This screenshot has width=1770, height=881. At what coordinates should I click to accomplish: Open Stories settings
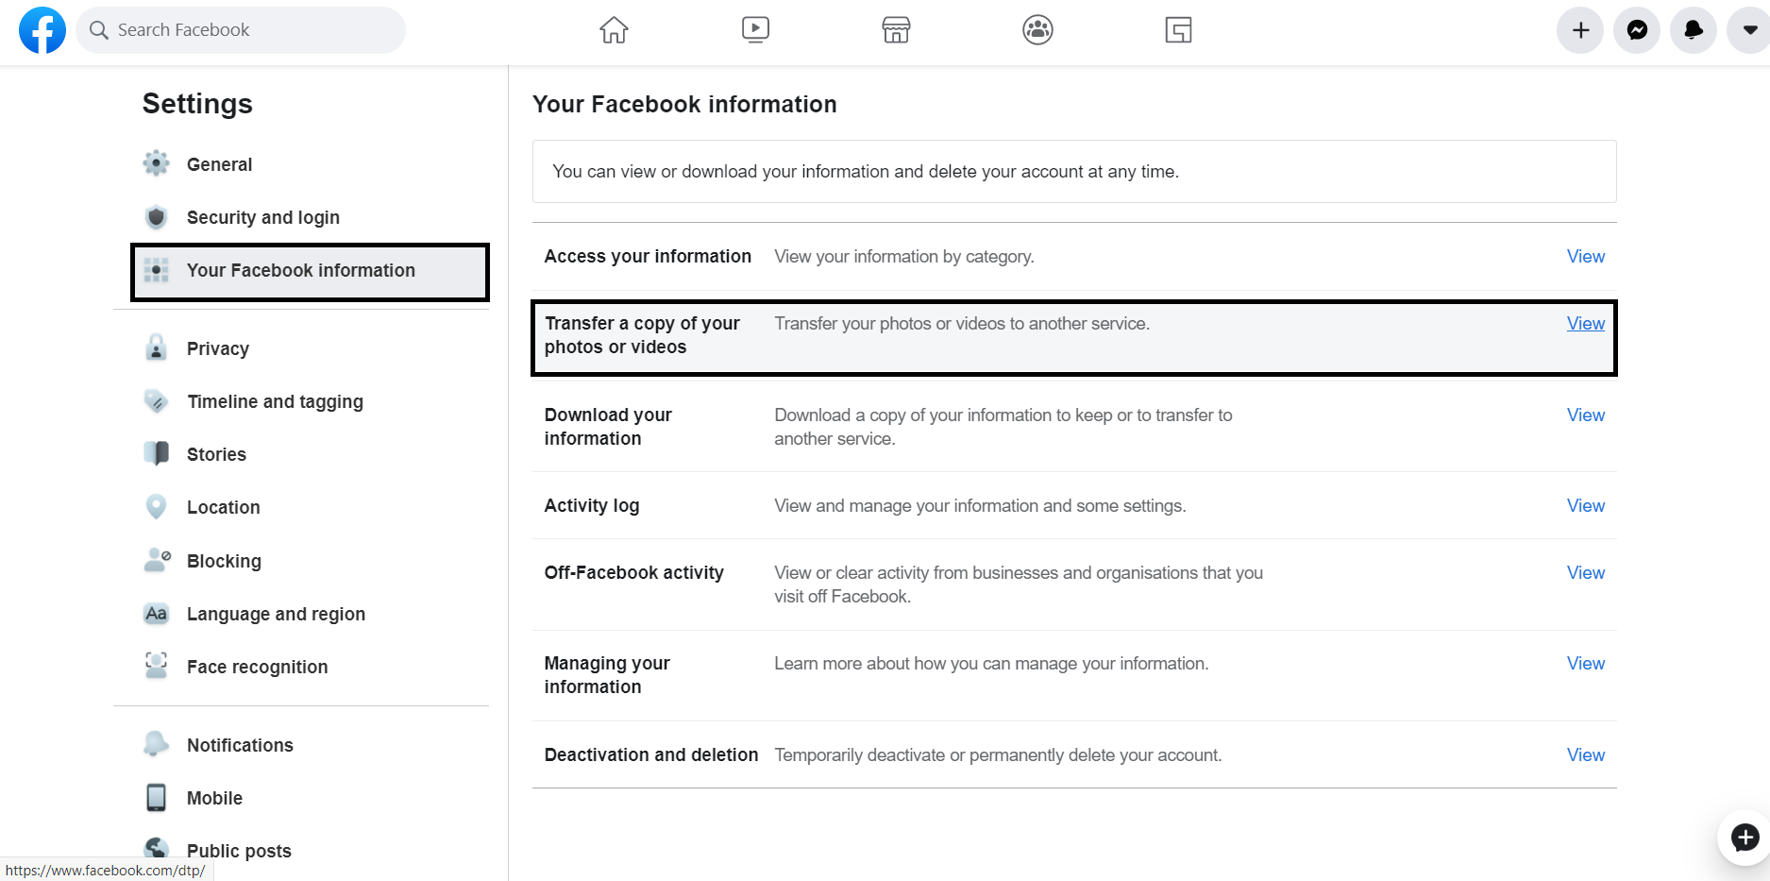[x=216, y=454]
